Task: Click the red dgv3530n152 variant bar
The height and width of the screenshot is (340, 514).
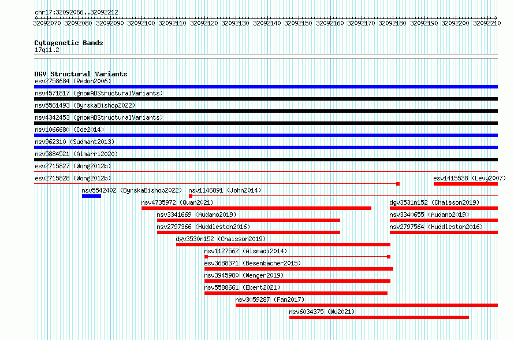Action: point(283,245)
